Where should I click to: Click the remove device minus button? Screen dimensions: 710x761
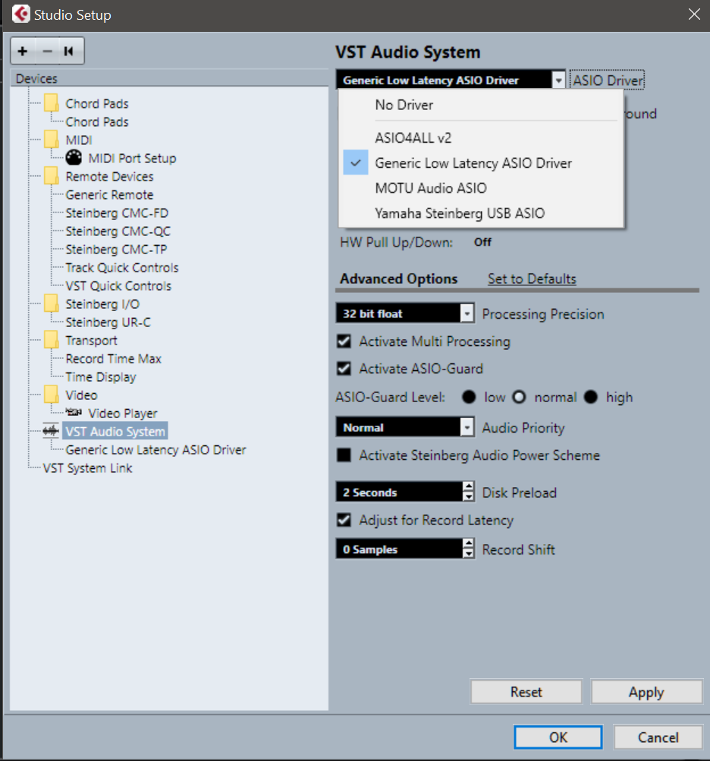[47, 51]
